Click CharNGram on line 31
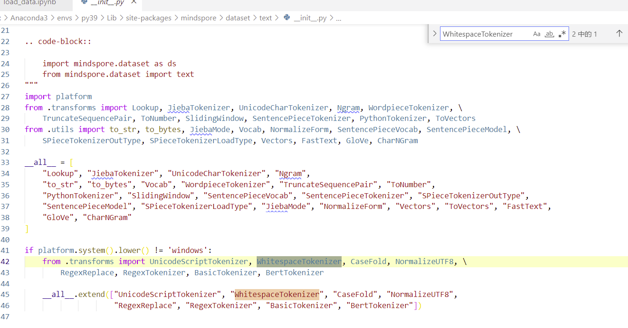 click(x=398, y=140)
